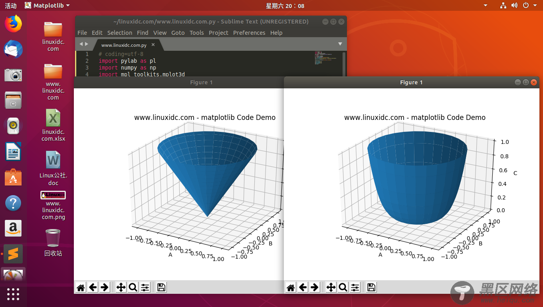Select www.linuxidc.com.png image on desktop
The image size is (543, 307).
(x=53, y=205)
